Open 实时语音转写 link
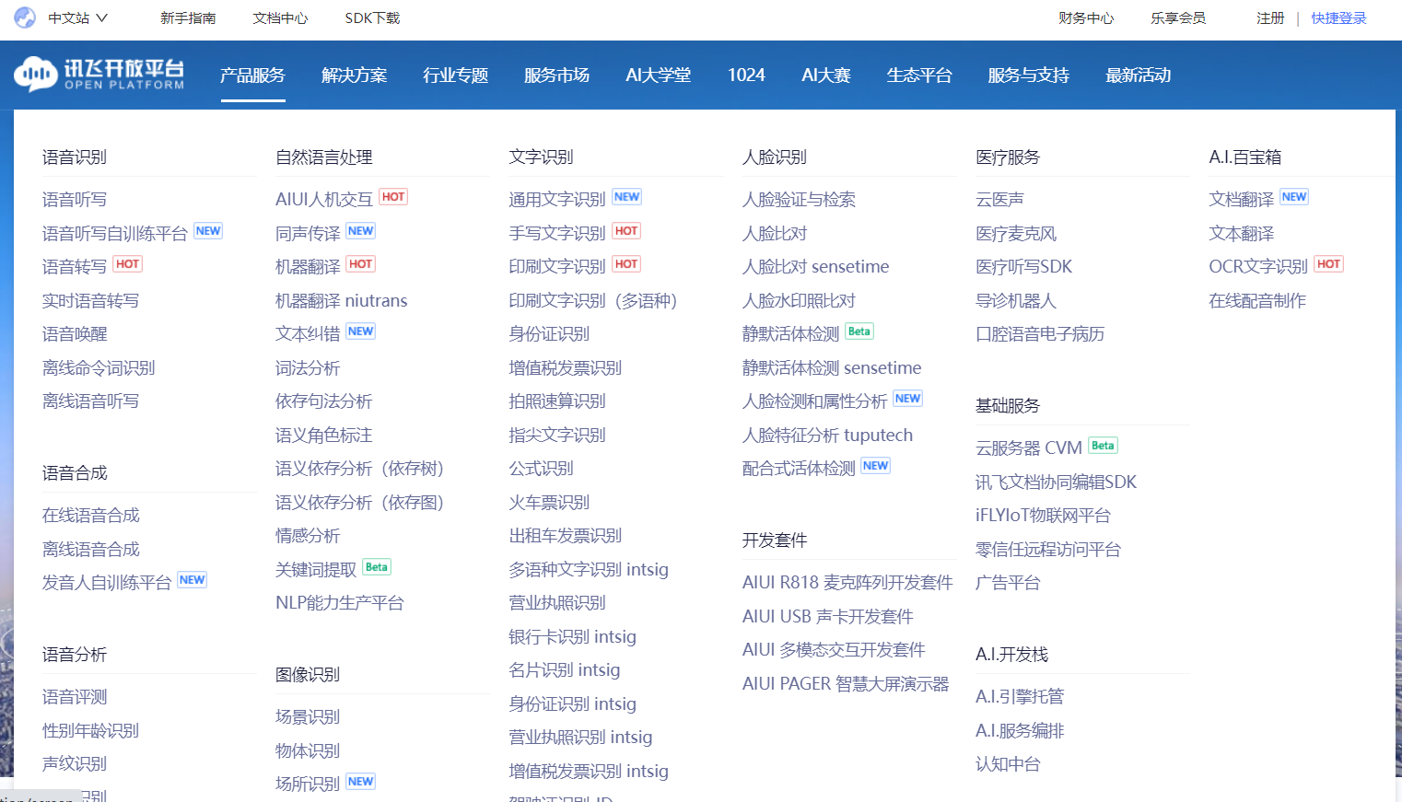The width and height of the screenshot is (1402, 802). point(90,300)
